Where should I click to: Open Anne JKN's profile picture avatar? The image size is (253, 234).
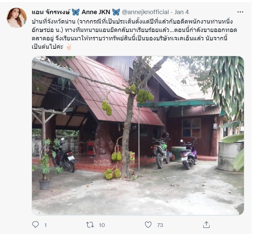click(16, 18)
